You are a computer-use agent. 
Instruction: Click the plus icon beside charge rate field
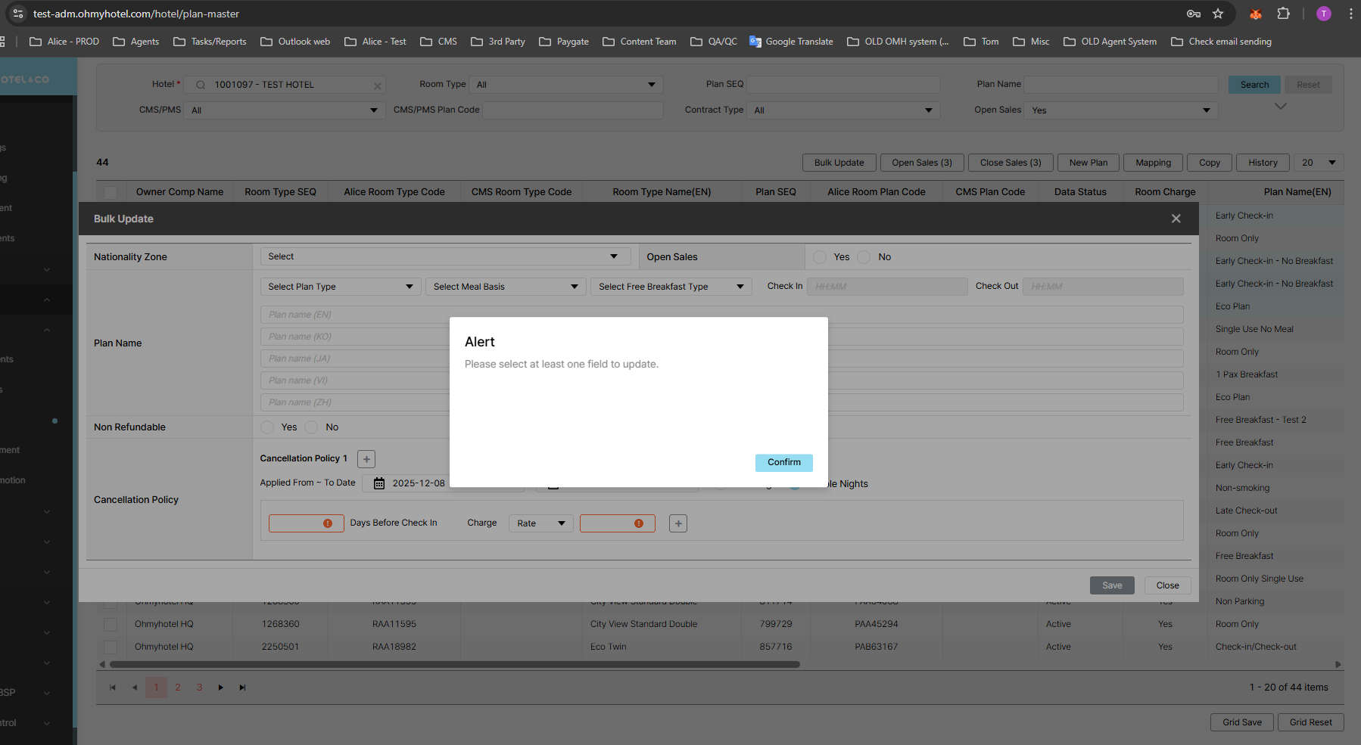tap(678, 523)
